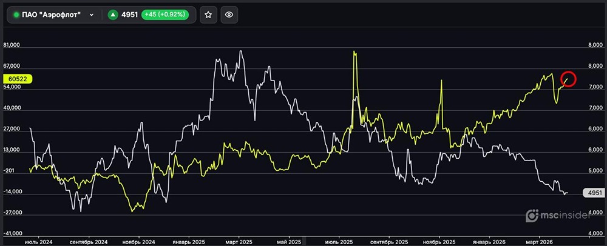Click the green status dot beside Аэрофлот
This screenshot has height=246, width=607.
click(x=16, y=15)
